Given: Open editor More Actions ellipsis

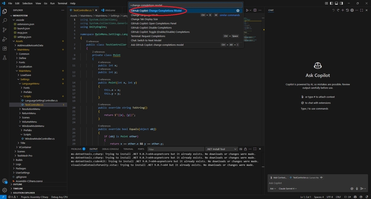Looking at the screenshot, I should tap(260, 10).
